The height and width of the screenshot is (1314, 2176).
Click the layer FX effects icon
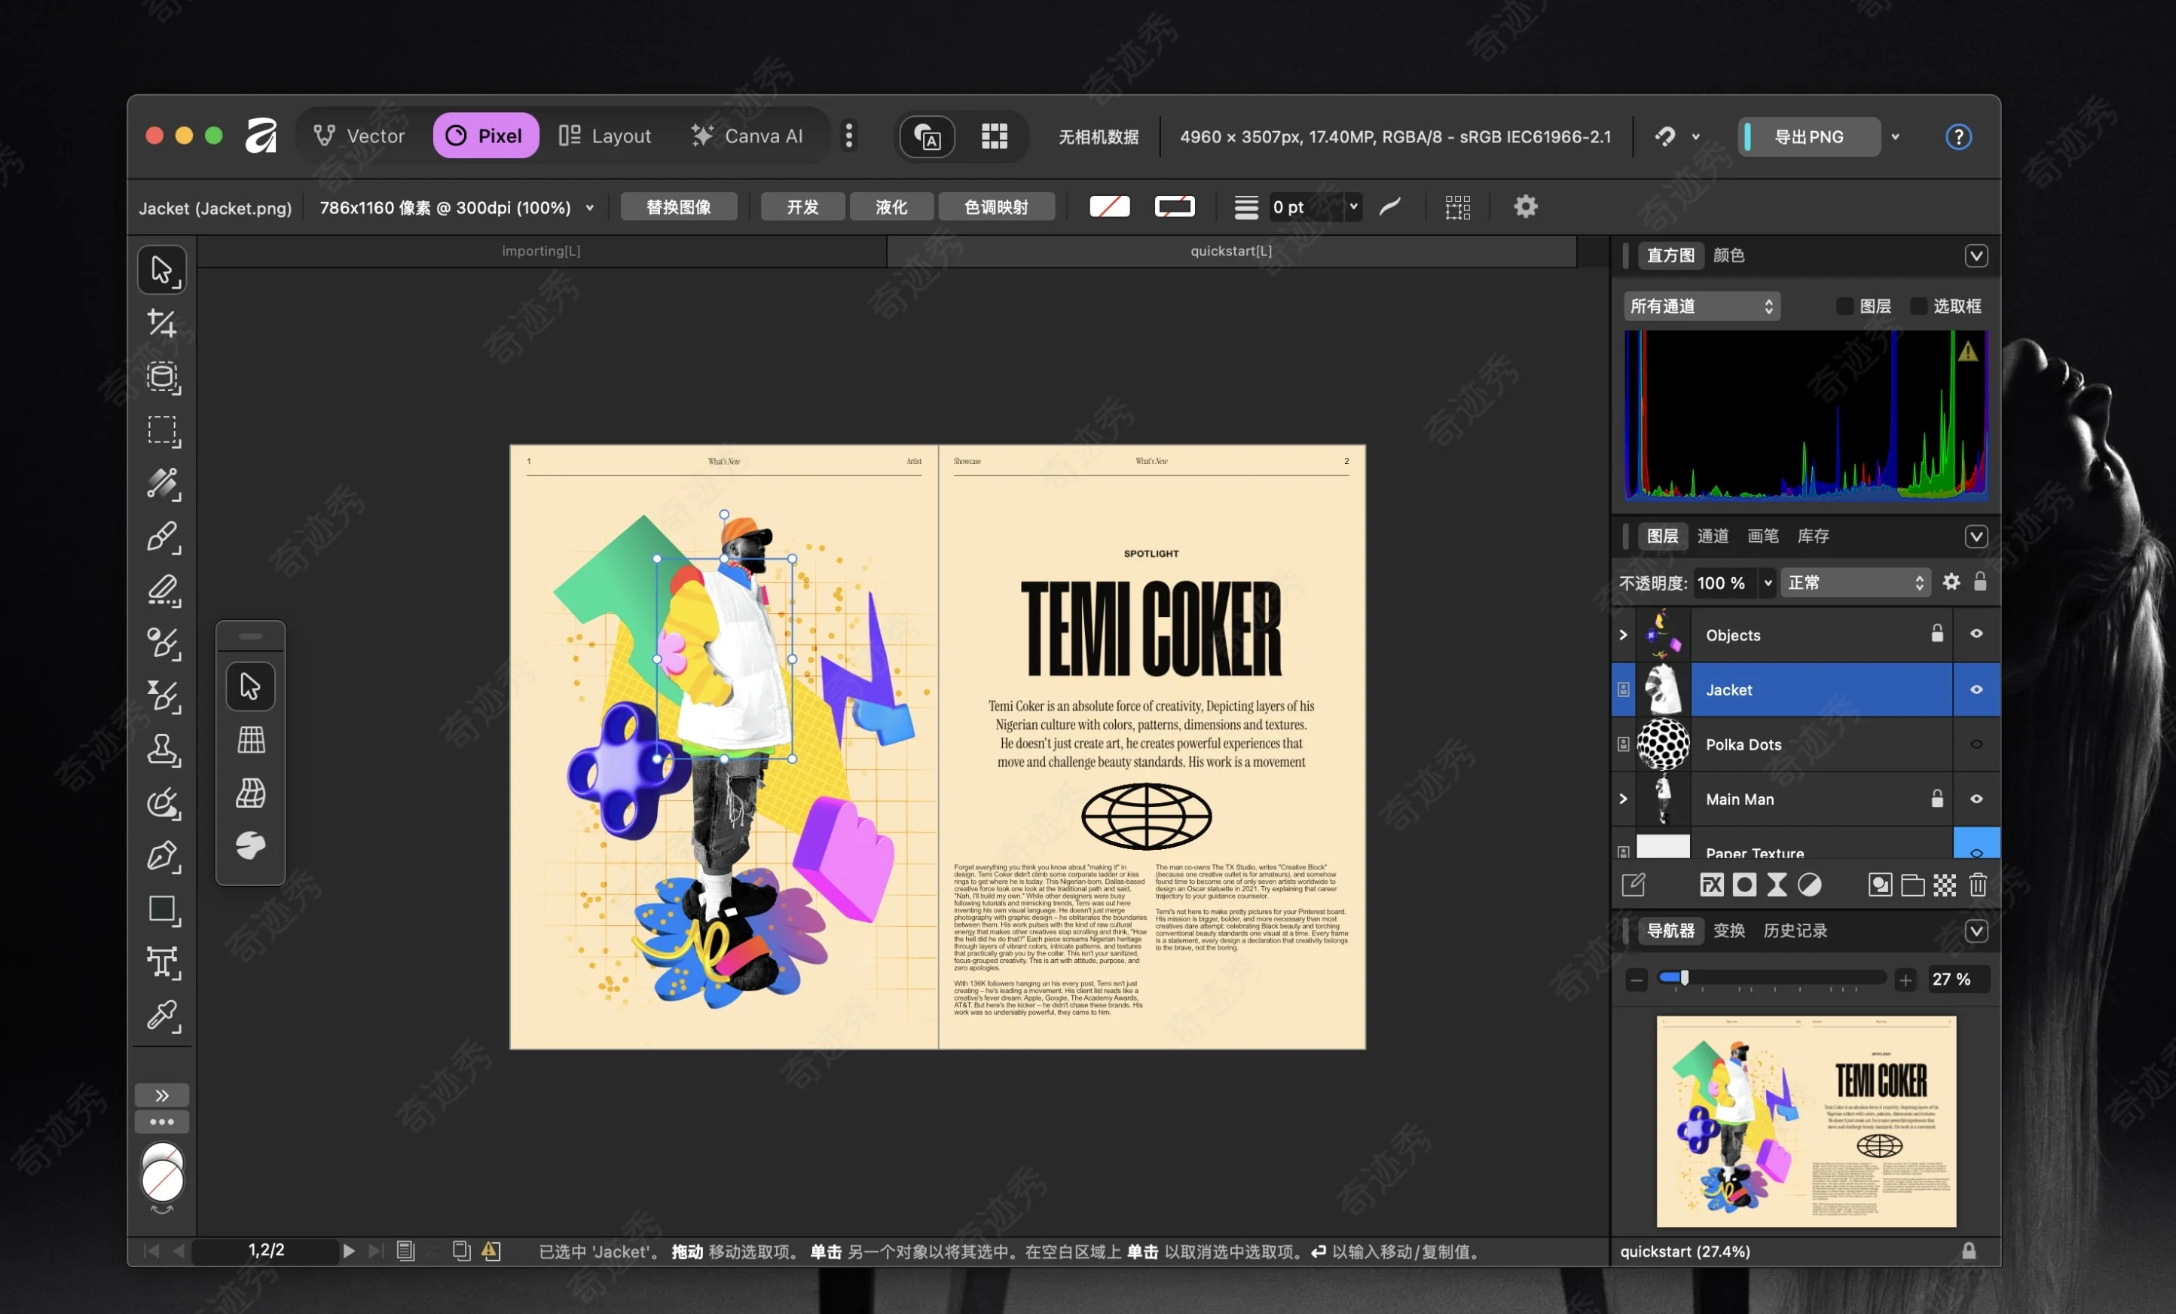[1710, 885]
